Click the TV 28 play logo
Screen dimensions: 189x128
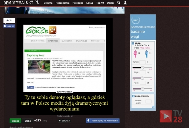click(171, 116)
